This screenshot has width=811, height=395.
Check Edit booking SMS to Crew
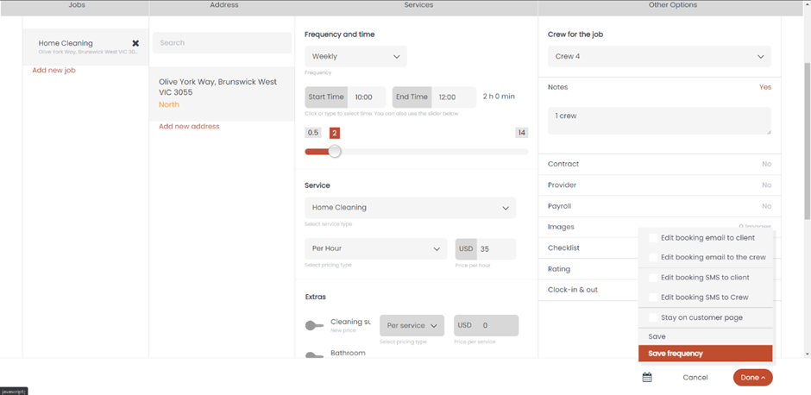tap(653, 298)
